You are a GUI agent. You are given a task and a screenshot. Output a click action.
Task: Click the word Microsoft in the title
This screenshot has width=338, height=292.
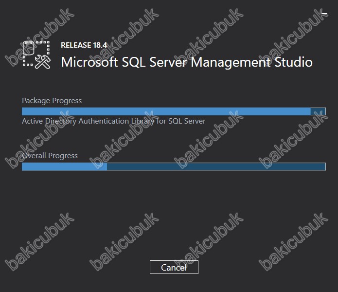click(89, 62)
